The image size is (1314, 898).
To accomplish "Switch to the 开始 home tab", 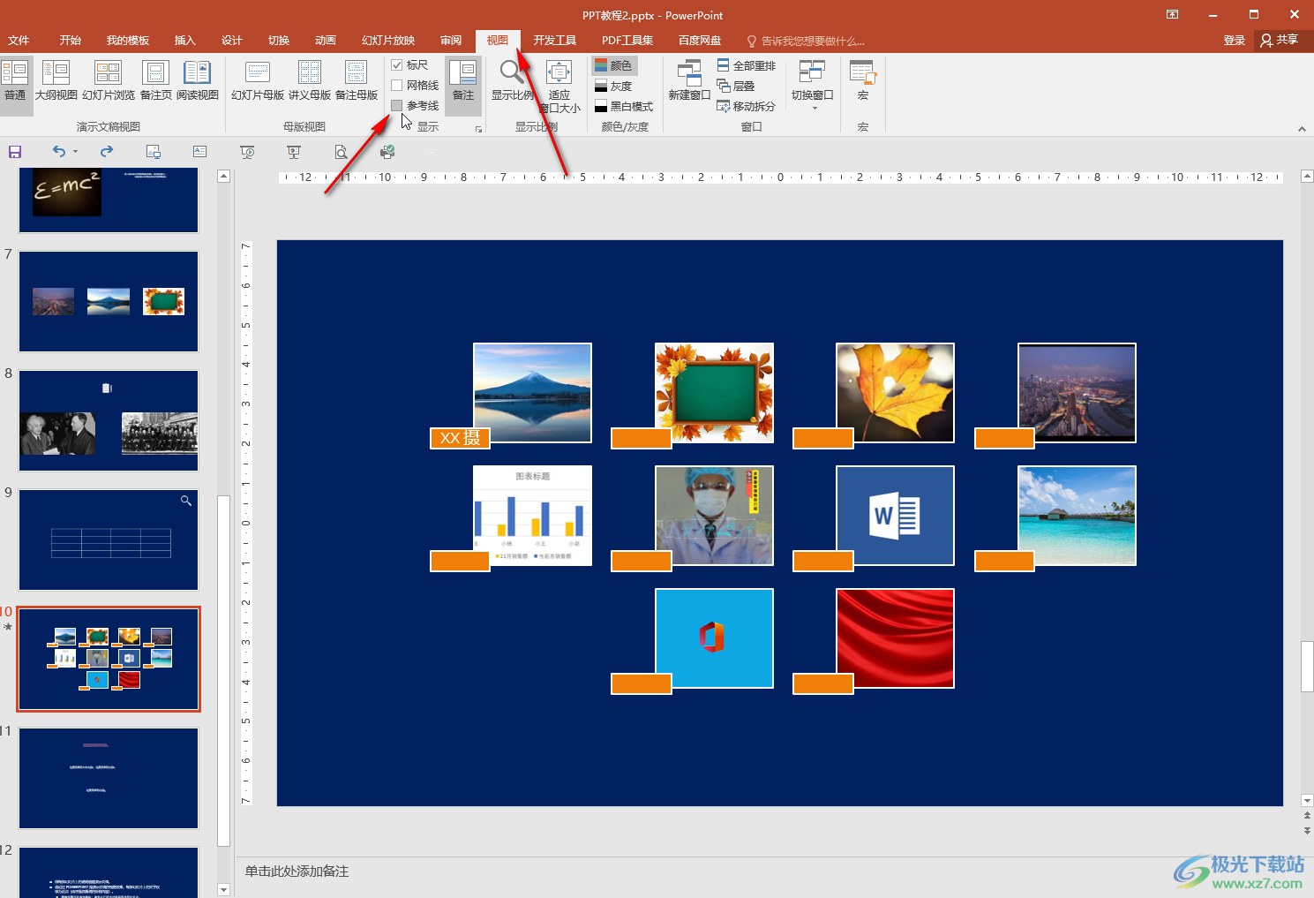I will click(71, 41).
